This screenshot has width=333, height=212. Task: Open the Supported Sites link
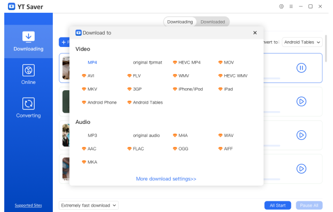pos(28,206)
